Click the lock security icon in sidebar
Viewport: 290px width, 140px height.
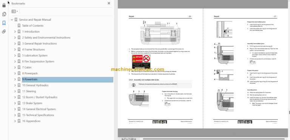(x=4, y=5)
